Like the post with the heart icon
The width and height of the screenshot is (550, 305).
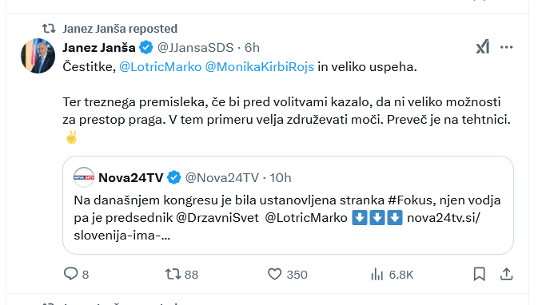275,274
